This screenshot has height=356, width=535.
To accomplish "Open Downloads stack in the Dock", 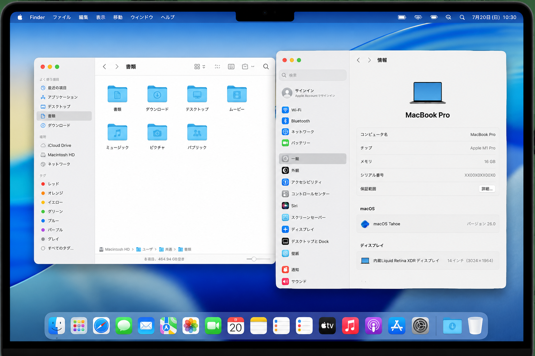I will (452, 326).
